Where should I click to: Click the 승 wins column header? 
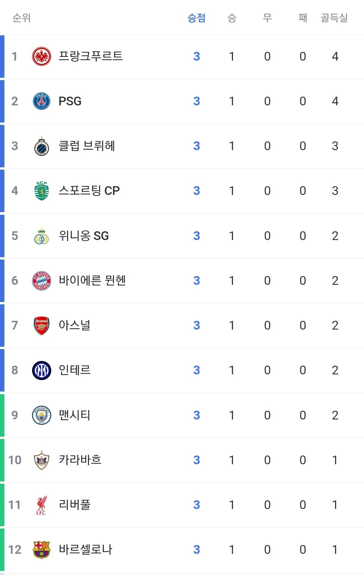point(232,18)
